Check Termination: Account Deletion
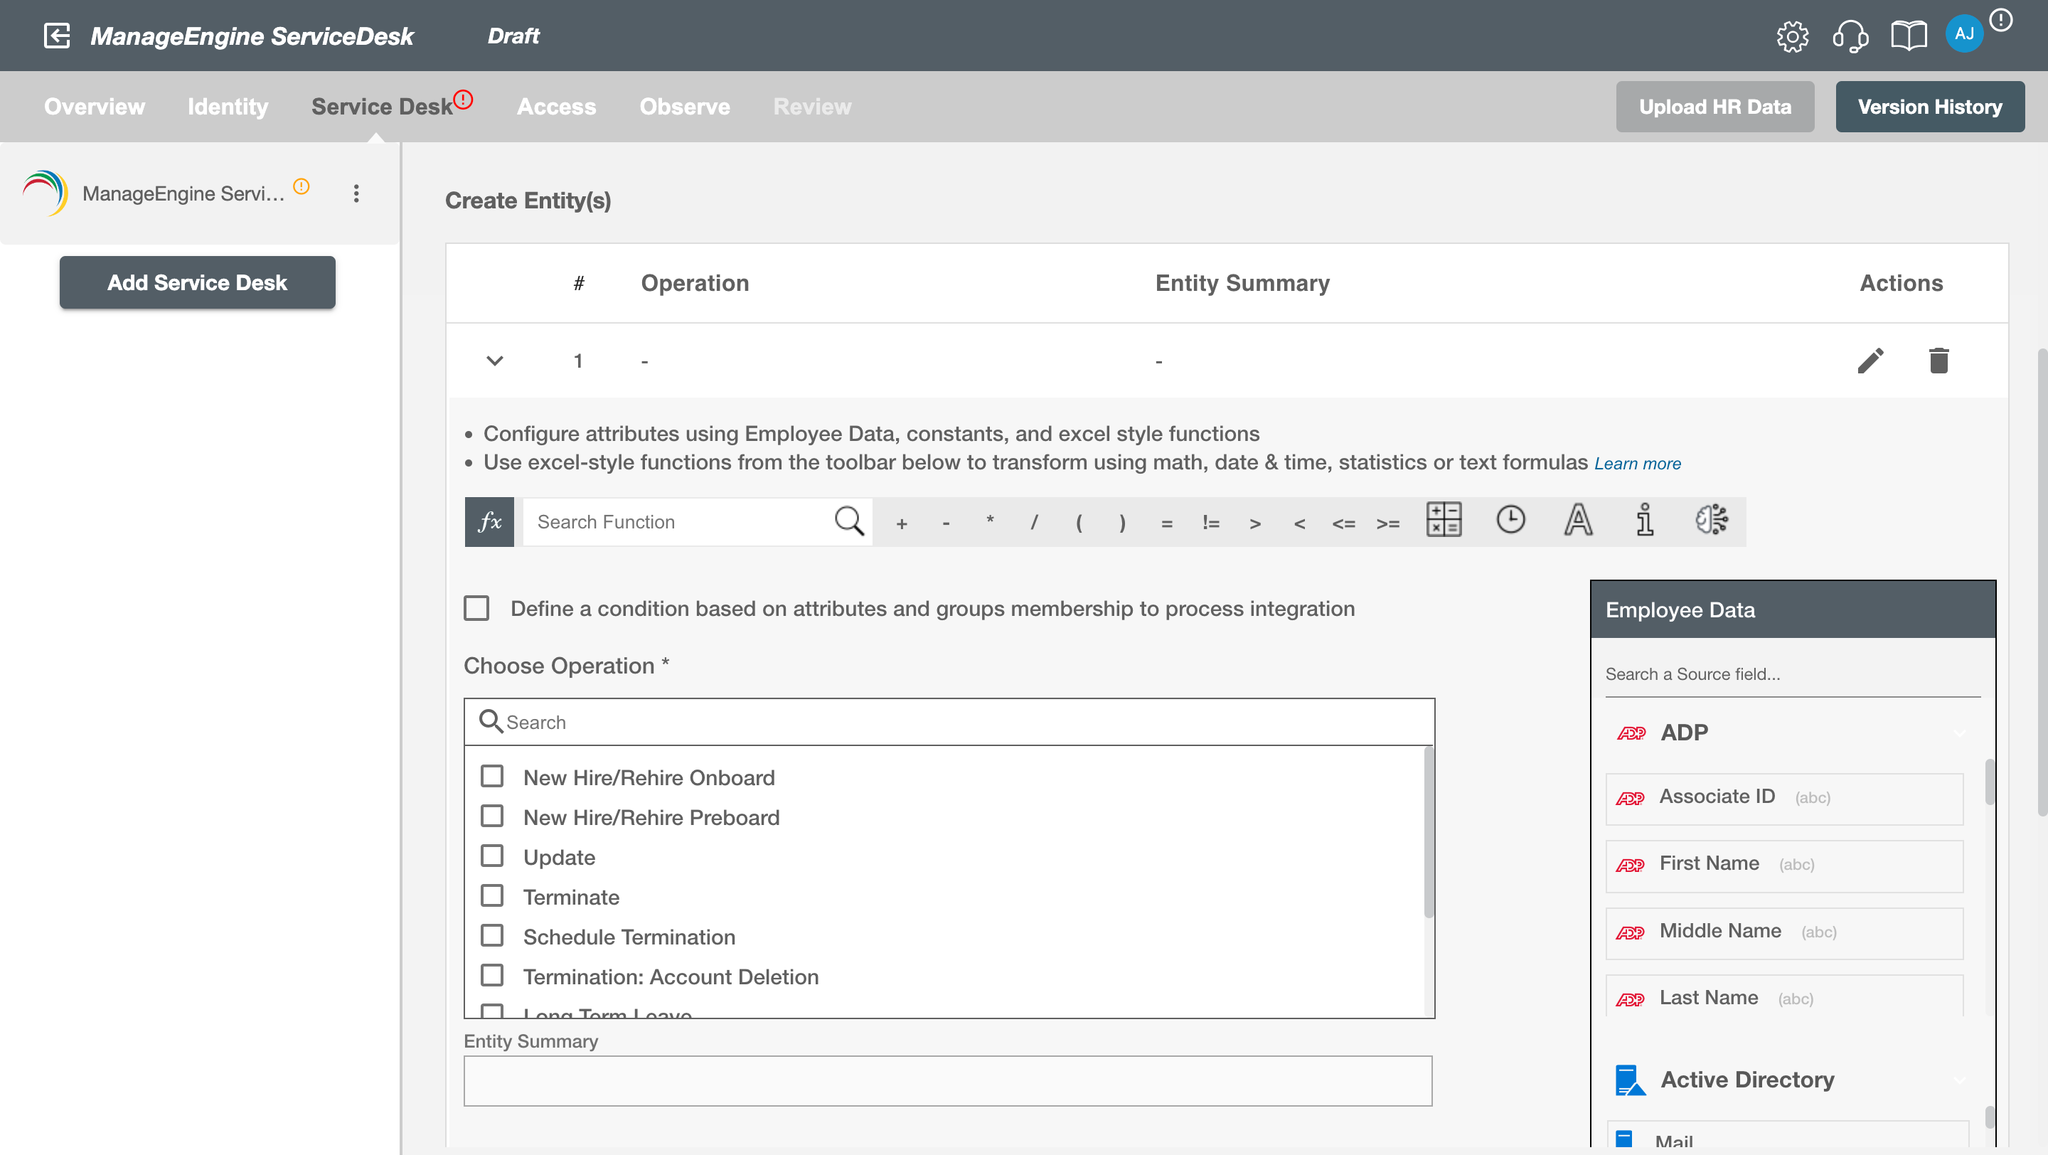This screenshot has width=2048, height=1155. [x=492, y=974]
